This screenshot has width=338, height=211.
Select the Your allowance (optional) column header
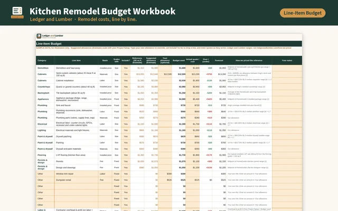pos(165,61)
